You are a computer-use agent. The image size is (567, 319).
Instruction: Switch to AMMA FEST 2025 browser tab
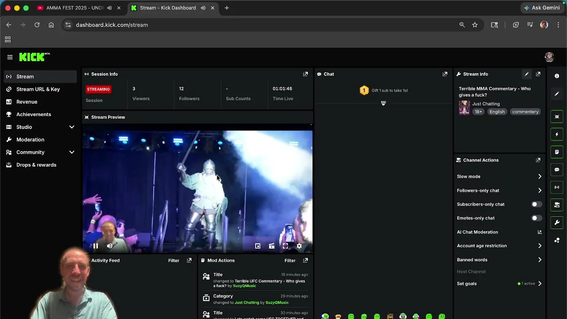79,8
